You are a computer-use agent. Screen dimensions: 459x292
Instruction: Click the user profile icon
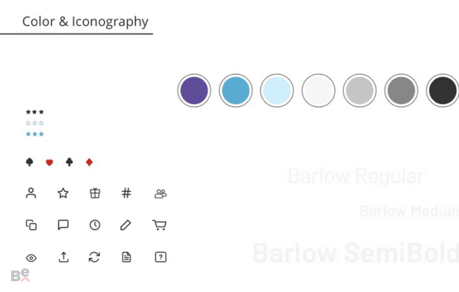[x=31, y=193]
